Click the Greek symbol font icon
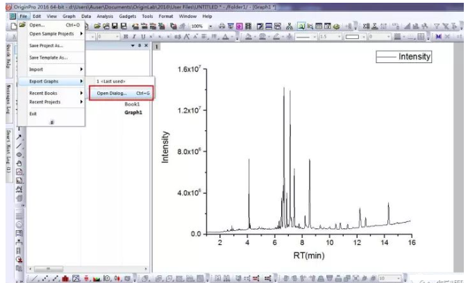Viewport: 468px width, 283px height. [x=177, y=35]
